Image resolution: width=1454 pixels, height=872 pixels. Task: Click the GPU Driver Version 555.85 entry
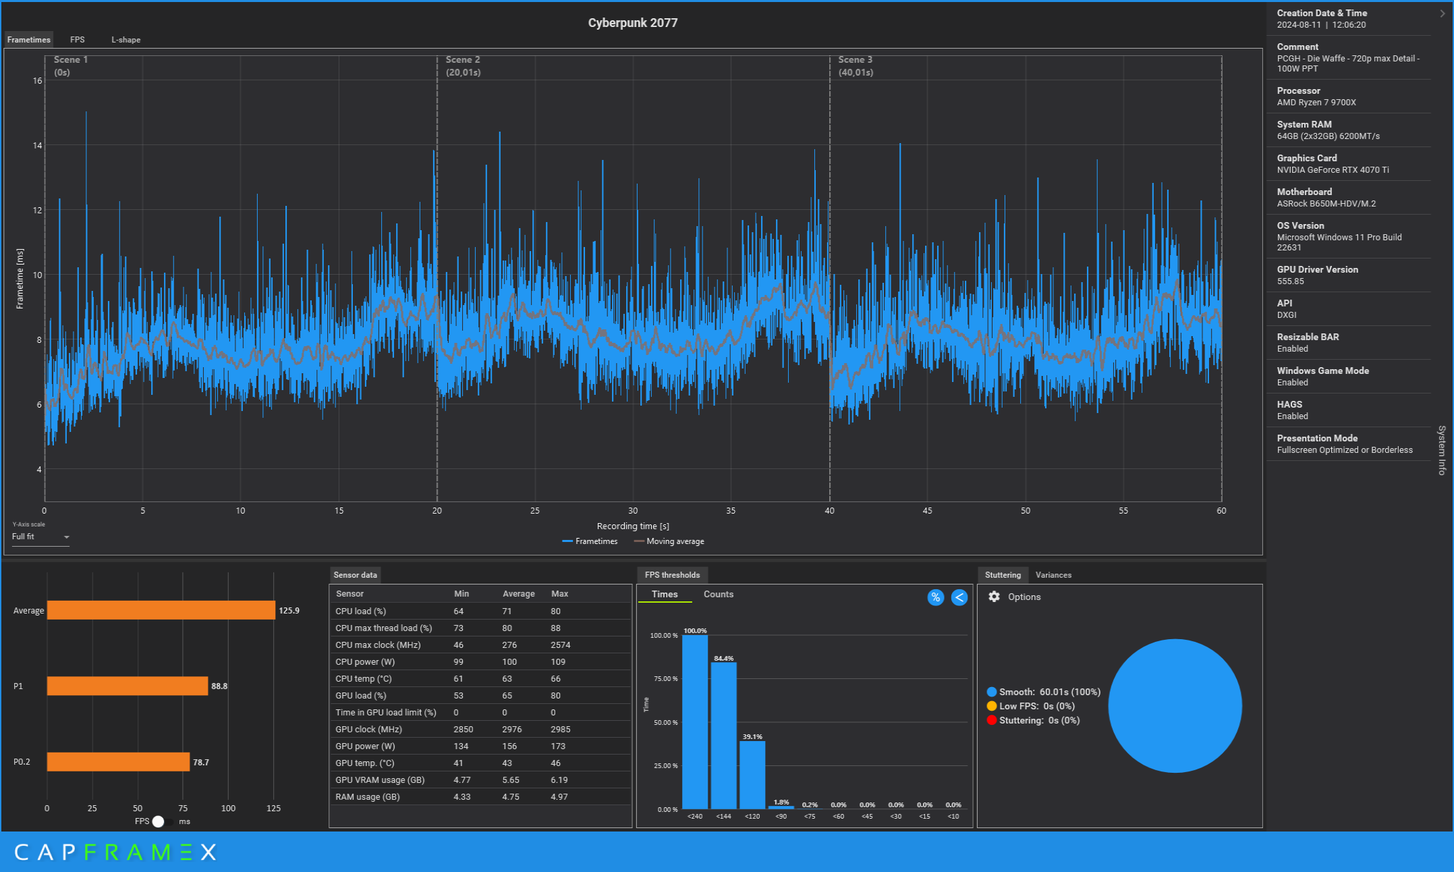(x=1349, y=275)
